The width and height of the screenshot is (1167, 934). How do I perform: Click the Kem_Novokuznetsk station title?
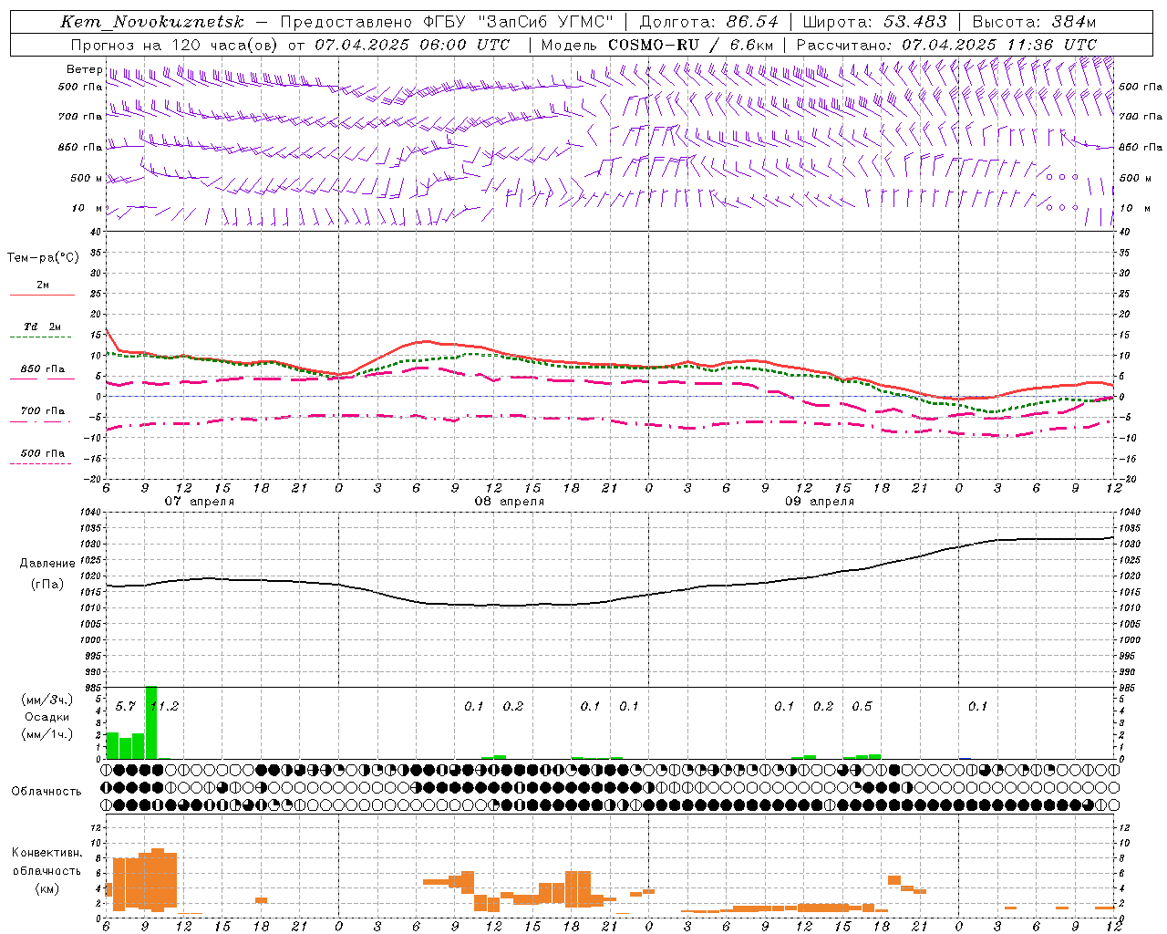[152, 22]
